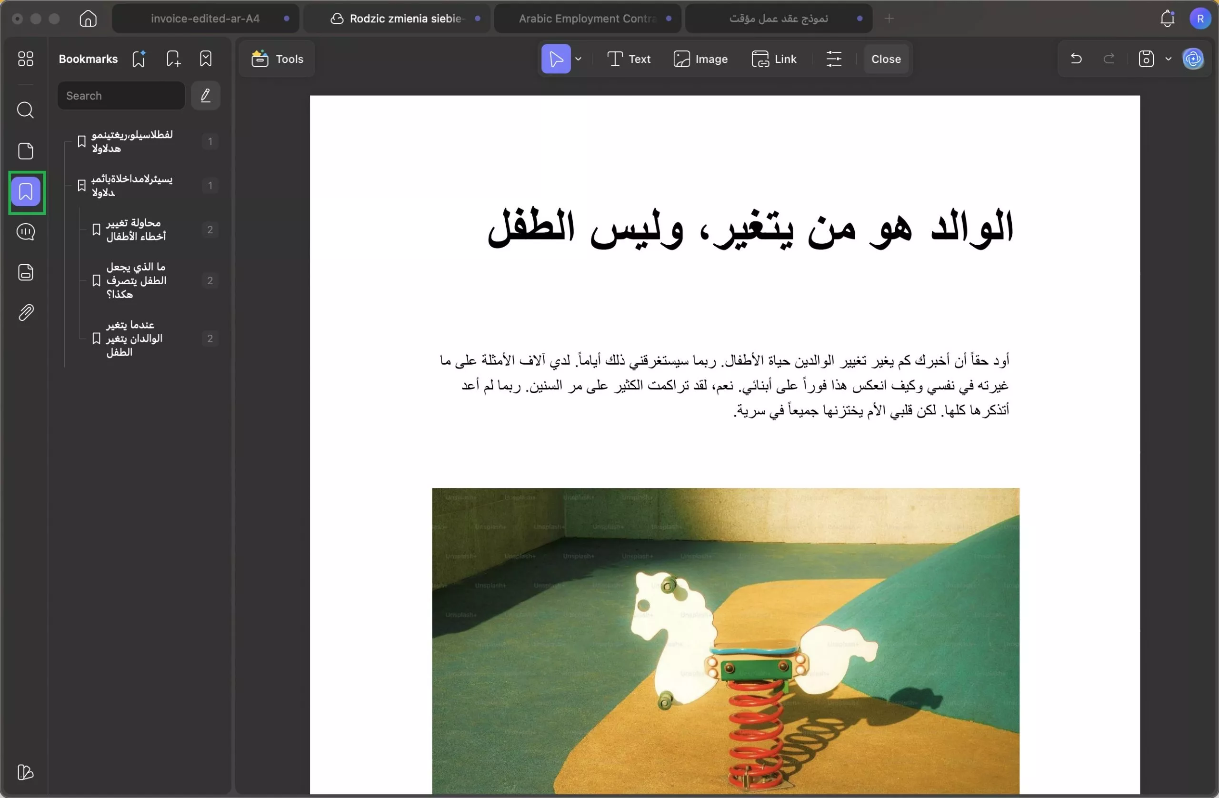Toggle bookmark edit mode with the pencil
Image resolution: width=1219 pixels, height=798 pixels.
pos(205,96)
